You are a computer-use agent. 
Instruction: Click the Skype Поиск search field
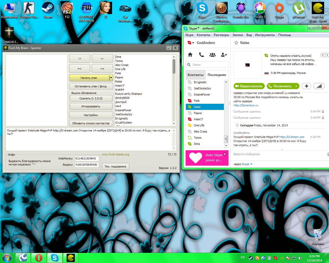pyautogui.click(x=207, y=65)
